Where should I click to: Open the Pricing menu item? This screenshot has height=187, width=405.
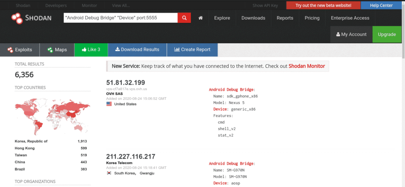(x=312, y=18)
